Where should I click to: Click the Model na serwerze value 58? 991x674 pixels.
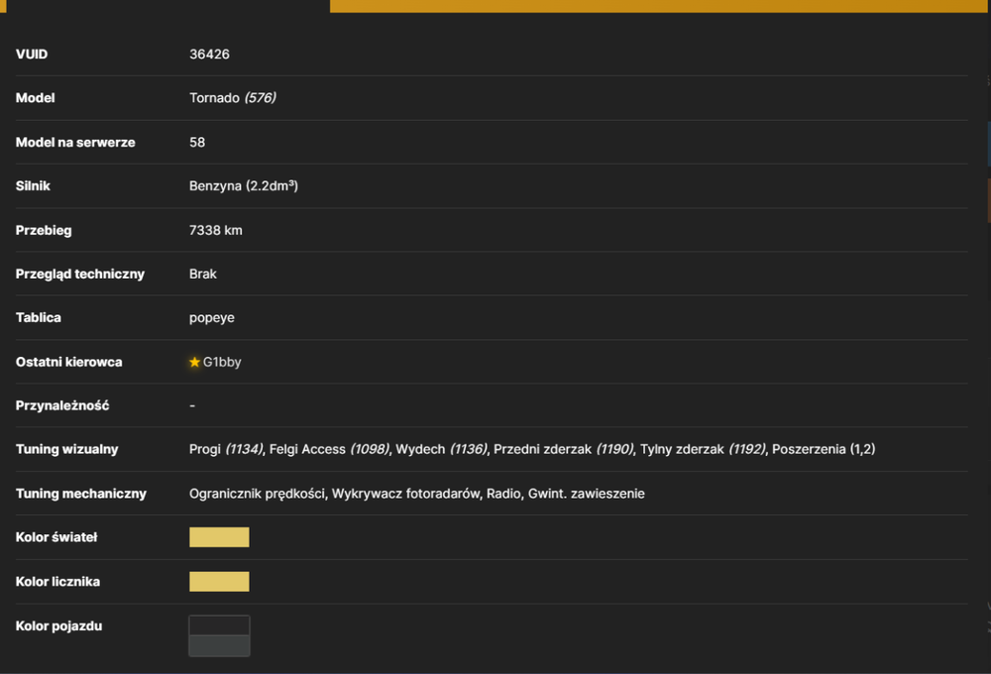[x=197, y=143]
